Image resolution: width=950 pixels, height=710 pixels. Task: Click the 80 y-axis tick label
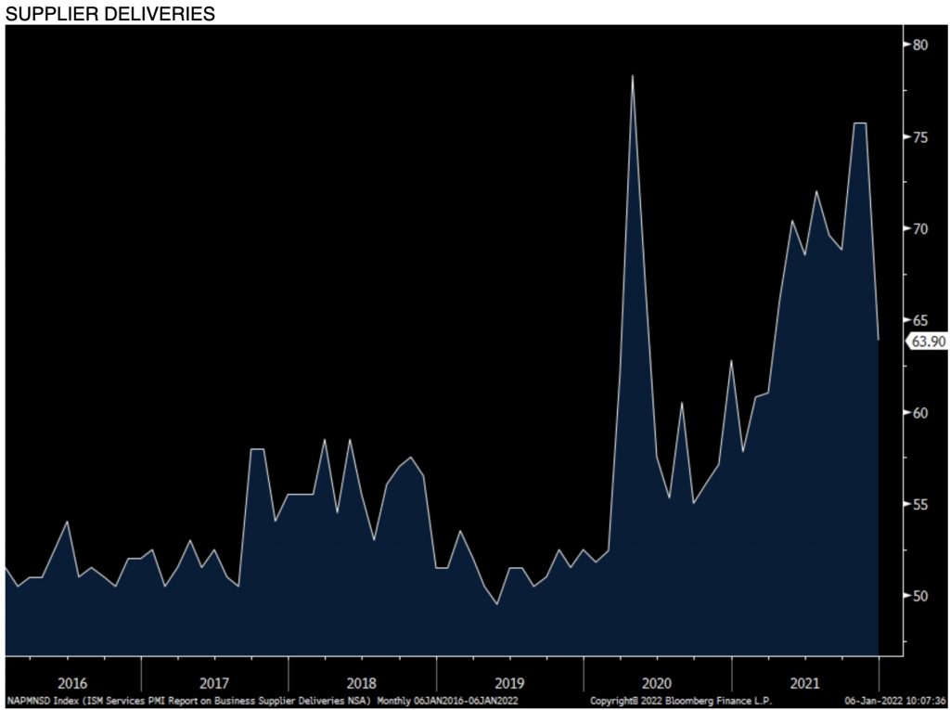pos(919,45)
